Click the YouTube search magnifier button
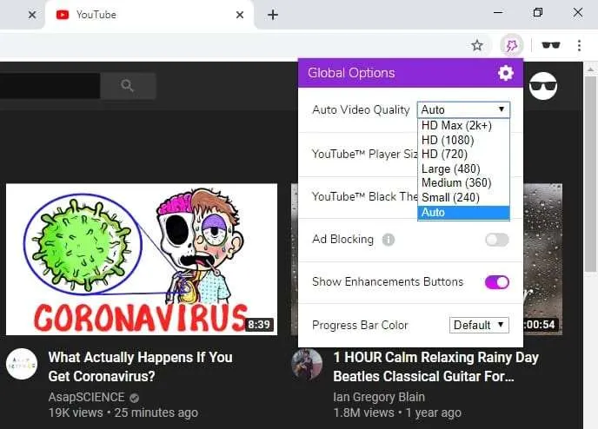This screenshot has width=598, height=429. point(128,86)
